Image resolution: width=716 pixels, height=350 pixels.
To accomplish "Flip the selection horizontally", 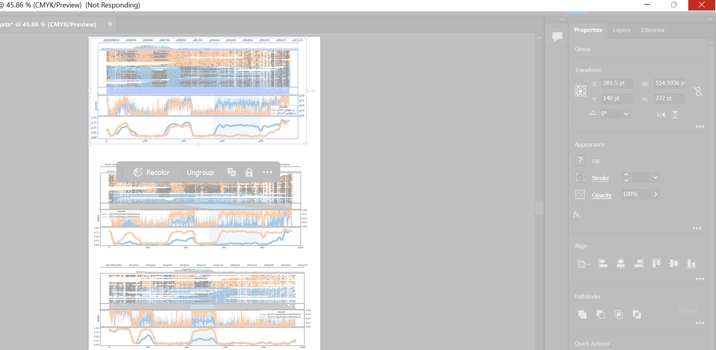I will click(x=661, y=115).
